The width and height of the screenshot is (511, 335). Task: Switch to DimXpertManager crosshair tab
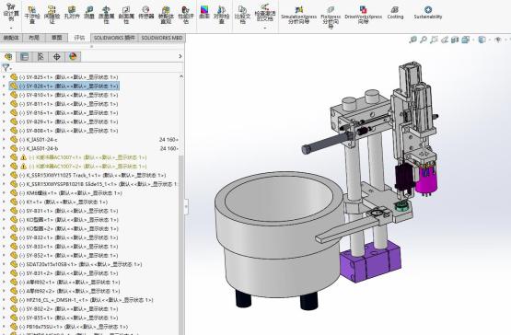click(56, 57)
